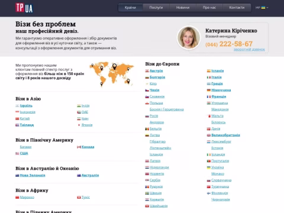The image size is (284, 213).
Task: Click the UAE flag icon
Action: 79,112
